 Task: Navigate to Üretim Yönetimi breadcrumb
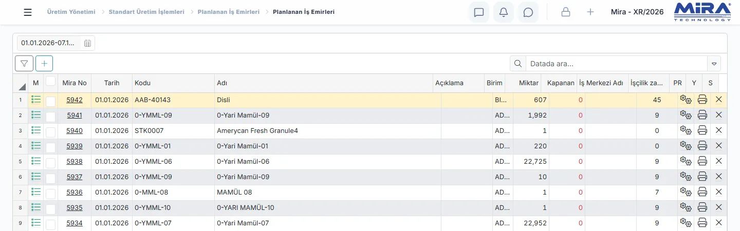71,12
